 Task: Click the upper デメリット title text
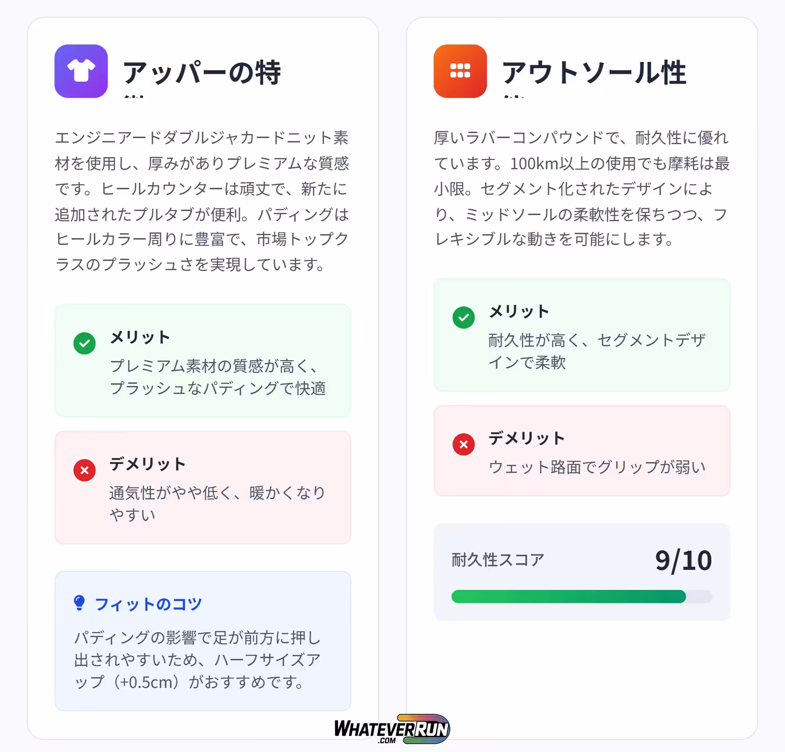pos(147,464)
